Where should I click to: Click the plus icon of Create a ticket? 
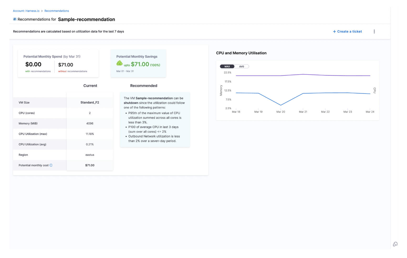[x=334, y=32]
